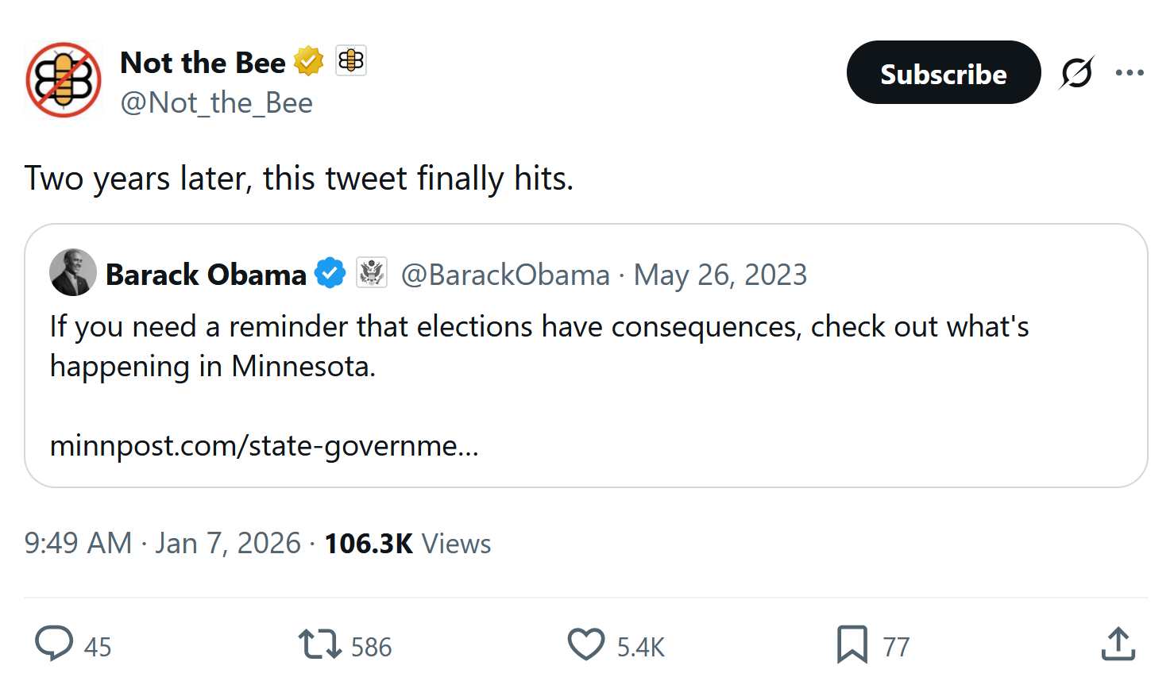1174x681 pixels.
Task: Click the government seal badge by Obama
Action: (x=371, y=273)
